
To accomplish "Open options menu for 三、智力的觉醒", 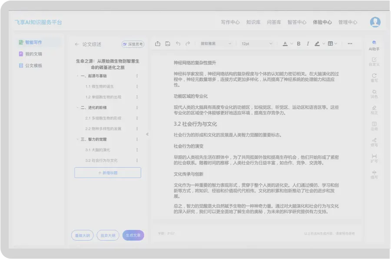I will tap(137, 139).
